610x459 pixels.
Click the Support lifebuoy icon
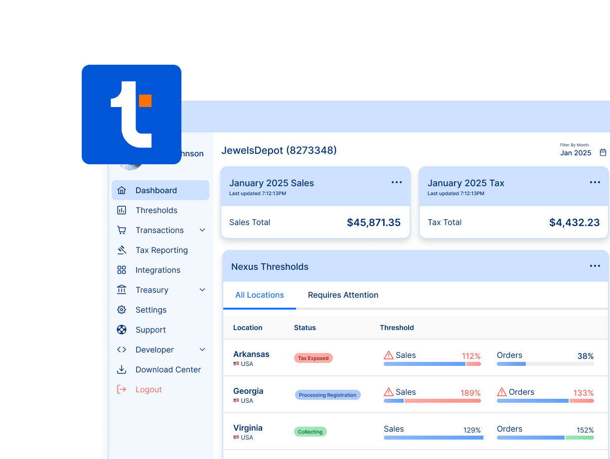coord(122,330)
